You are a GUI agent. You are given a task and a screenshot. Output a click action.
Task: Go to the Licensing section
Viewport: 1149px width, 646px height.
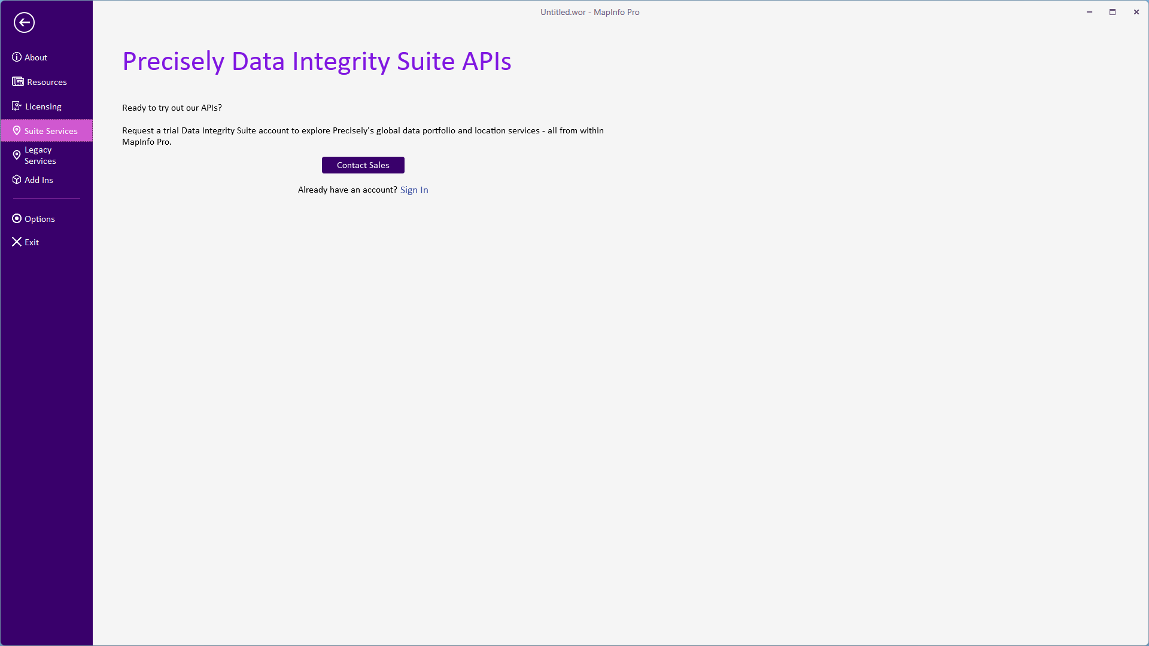[x=43, y=106]
